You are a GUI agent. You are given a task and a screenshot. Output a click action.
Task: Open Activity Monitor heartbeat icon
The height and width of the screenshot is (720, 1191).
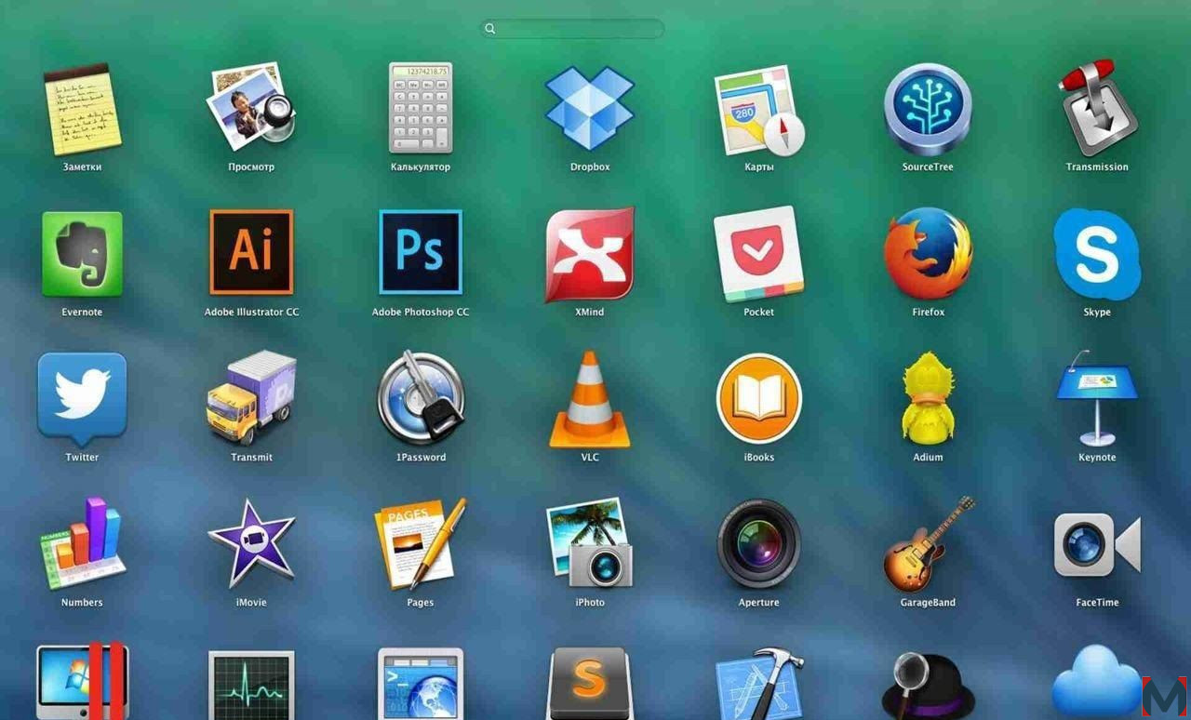tap(251, 685)
